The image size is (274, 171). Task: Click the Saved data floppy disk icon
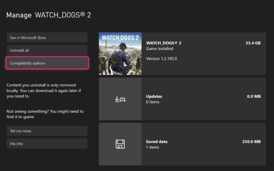click(120, 144)
